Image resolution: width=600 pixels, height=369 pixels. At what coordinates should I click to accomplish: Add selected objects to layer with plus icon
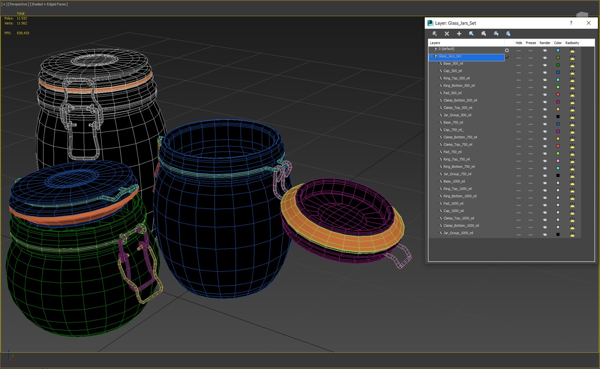pos(459,33)
